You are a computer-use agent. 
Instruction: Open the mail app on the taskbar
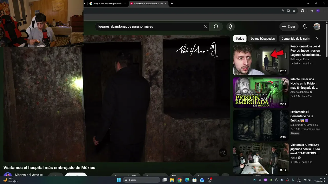coord(202,180)
